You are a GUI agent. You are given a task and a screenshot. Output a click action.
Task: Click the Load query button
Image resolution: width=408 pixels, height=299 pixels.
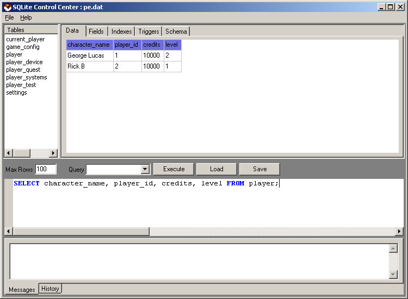click(217, 169)
